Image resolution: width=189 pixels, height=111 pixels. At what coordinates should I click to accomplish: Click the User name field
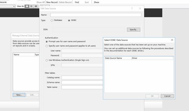click(x=82, y=51)
